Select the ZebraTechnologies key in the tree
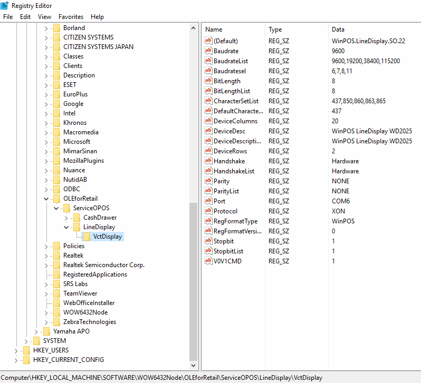Viewport: 421px width, 383px height. click(89, 322)
